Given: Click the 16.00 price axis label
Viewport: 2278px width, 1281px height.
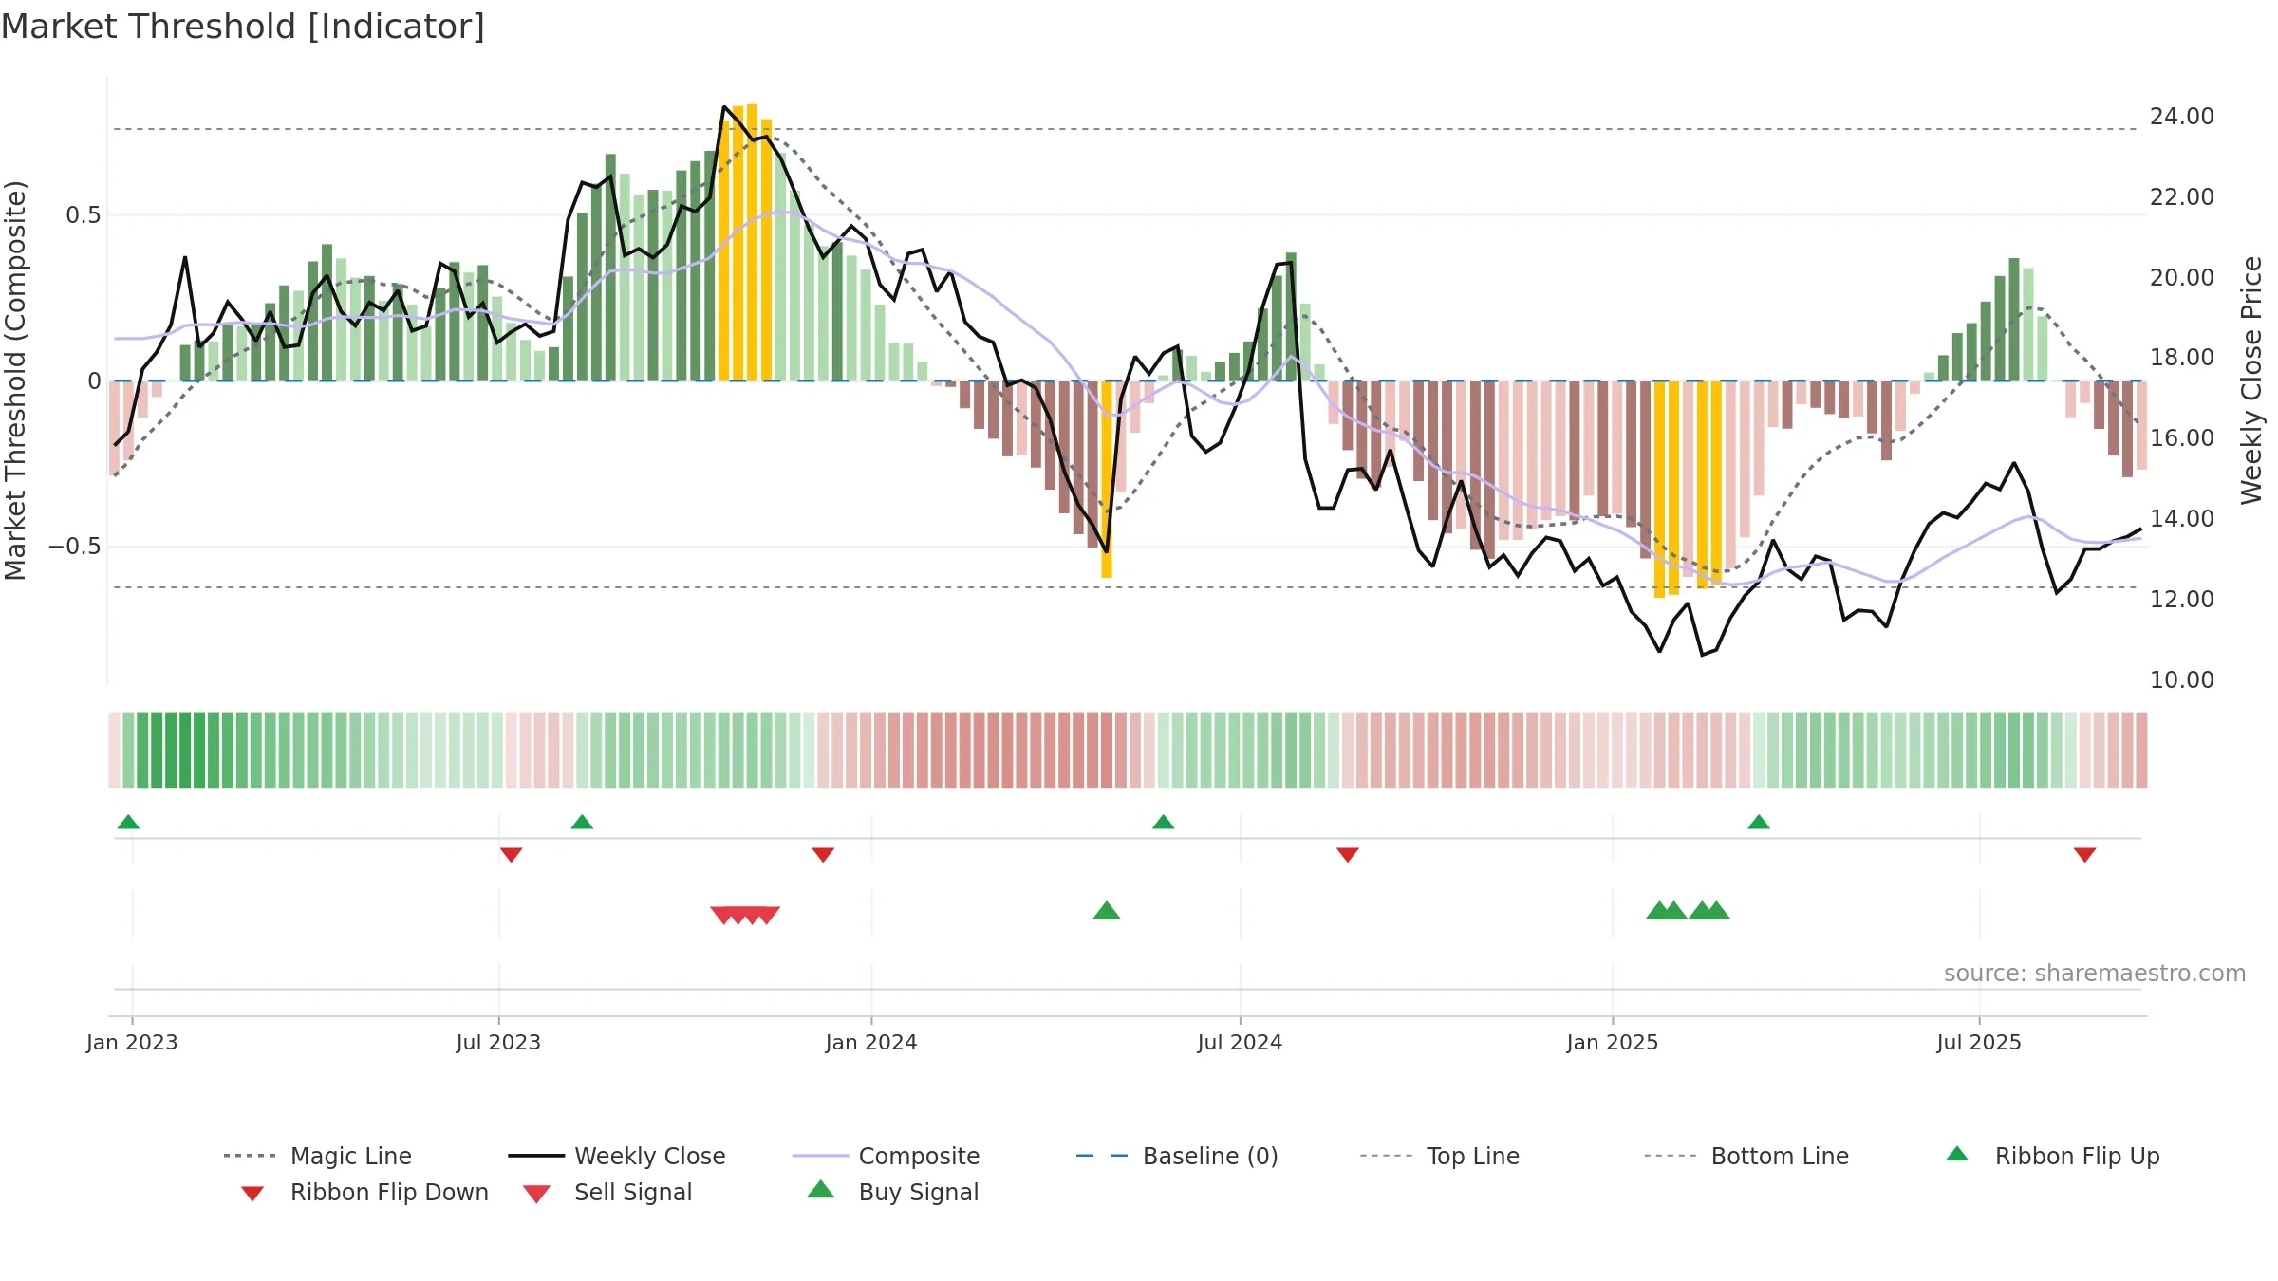Looking at the screenshot, I should pos(2182,438).
